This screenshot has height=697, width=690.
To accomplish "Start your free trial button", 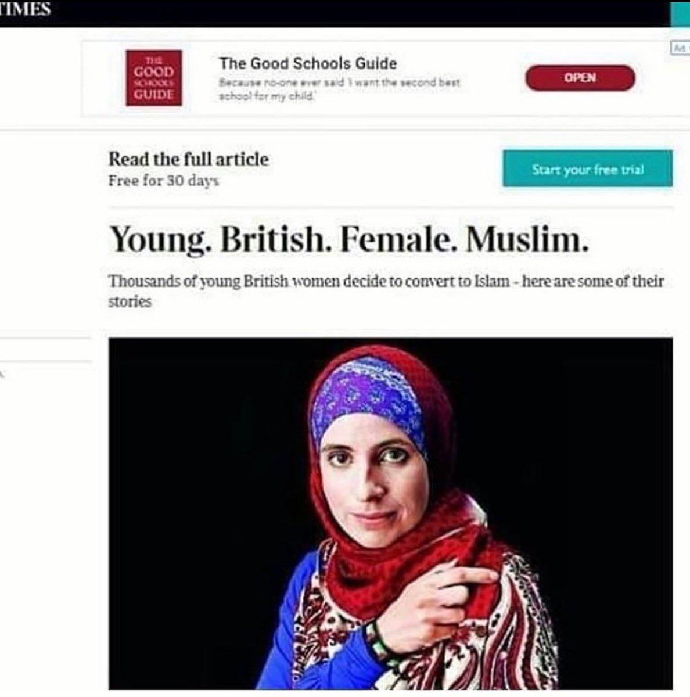I will click(x=588, y=169).
